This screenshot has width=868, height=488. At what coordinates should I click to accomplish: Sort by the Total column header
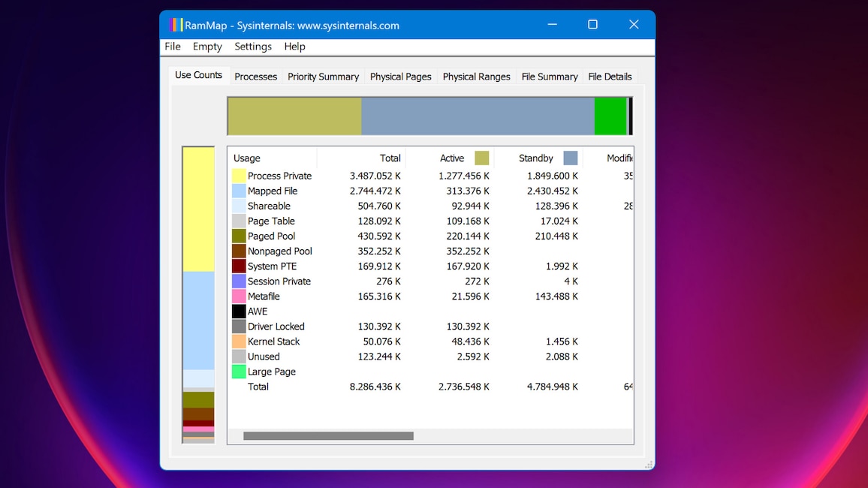(x=361, y=158)
